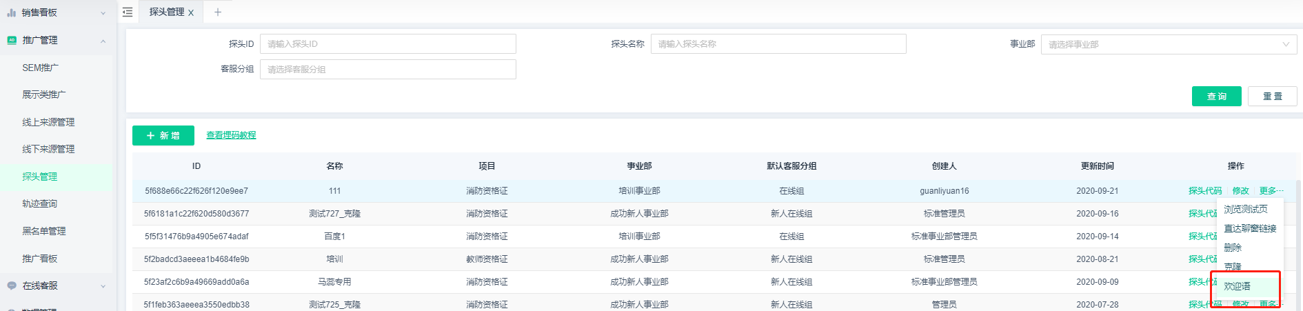Select 欢迎语 from the more menu
Image resolution: width=1303 pixels, height=311 pixels.
click(x=1237, y=286)
